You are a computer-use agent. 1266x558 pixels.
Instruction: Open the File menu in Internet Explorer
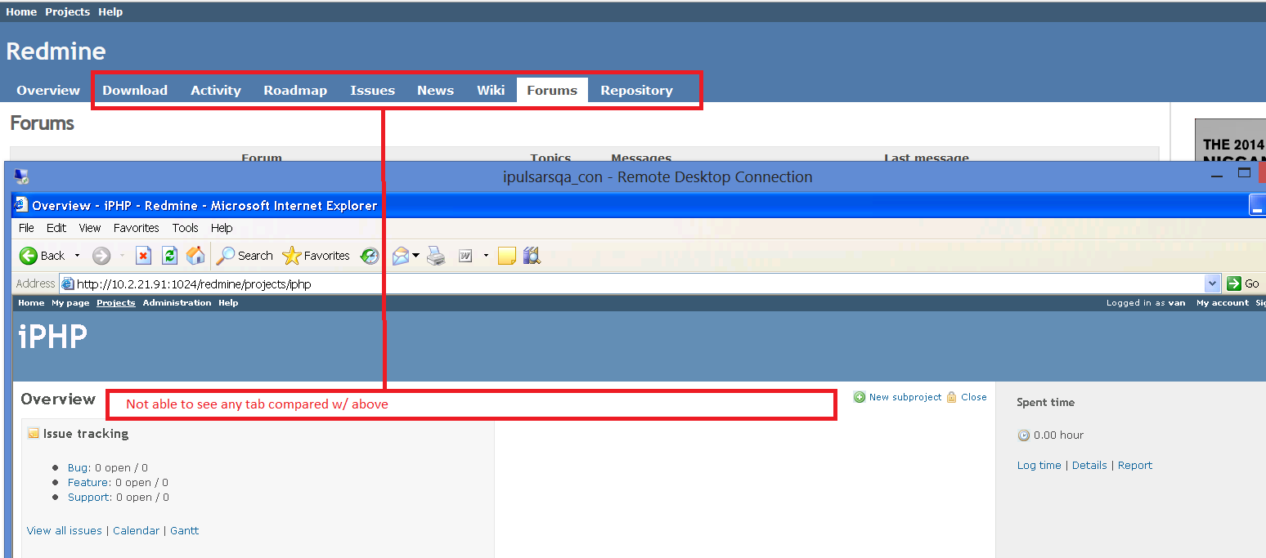(x=26, y=228)
